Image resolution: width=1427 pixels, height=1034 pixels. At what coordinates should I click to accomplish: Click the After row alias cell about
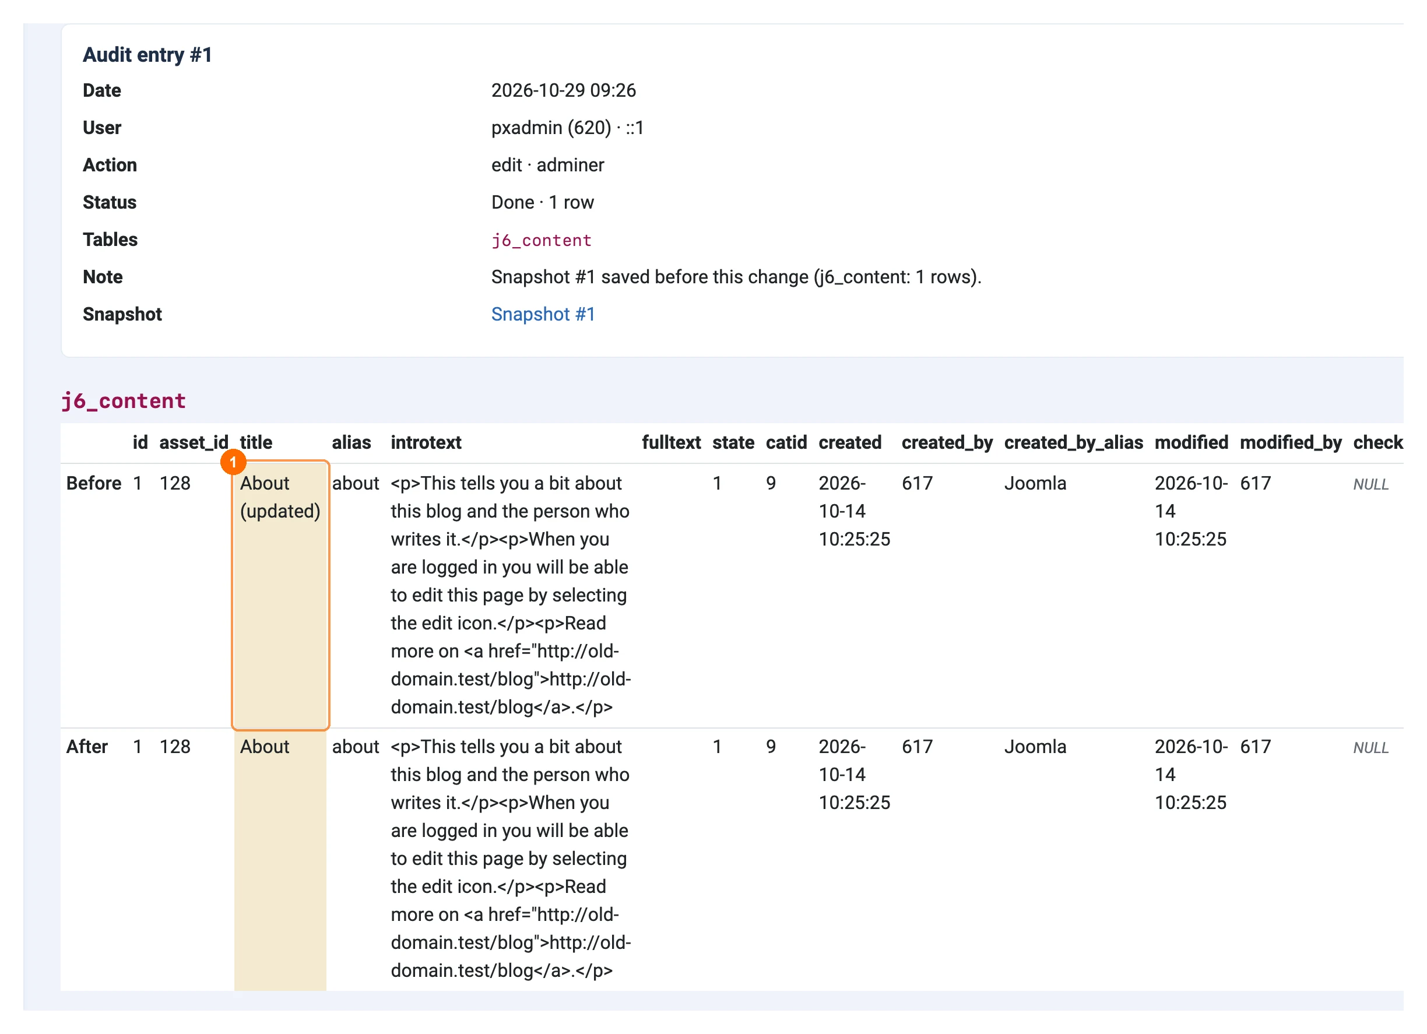(356, 747)
